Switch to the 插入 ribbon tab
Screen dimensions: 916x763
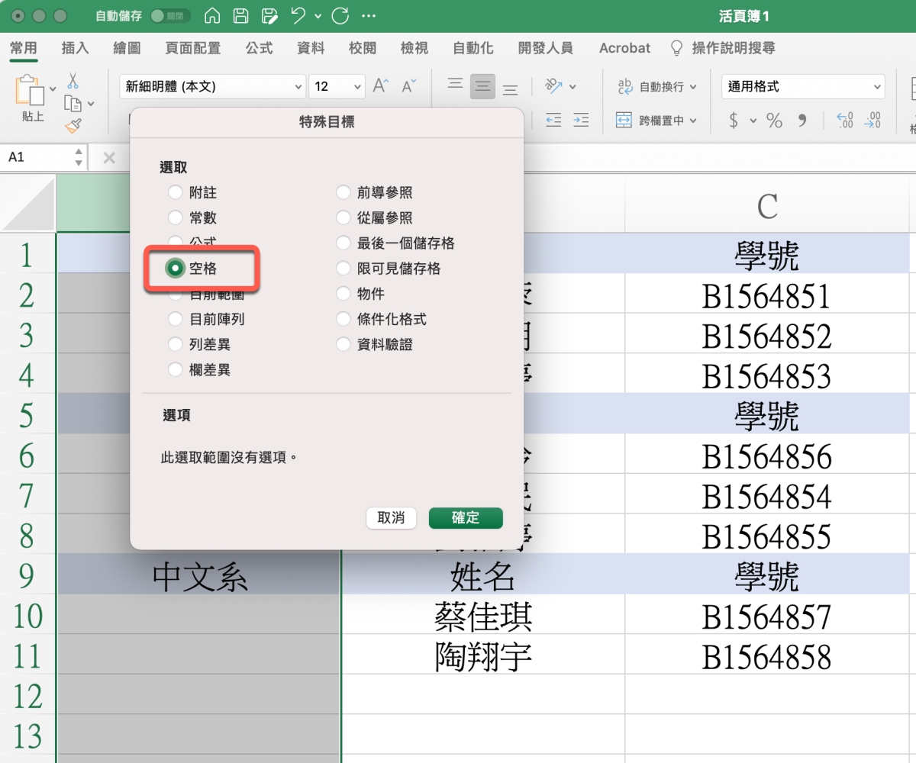point(75,48)
